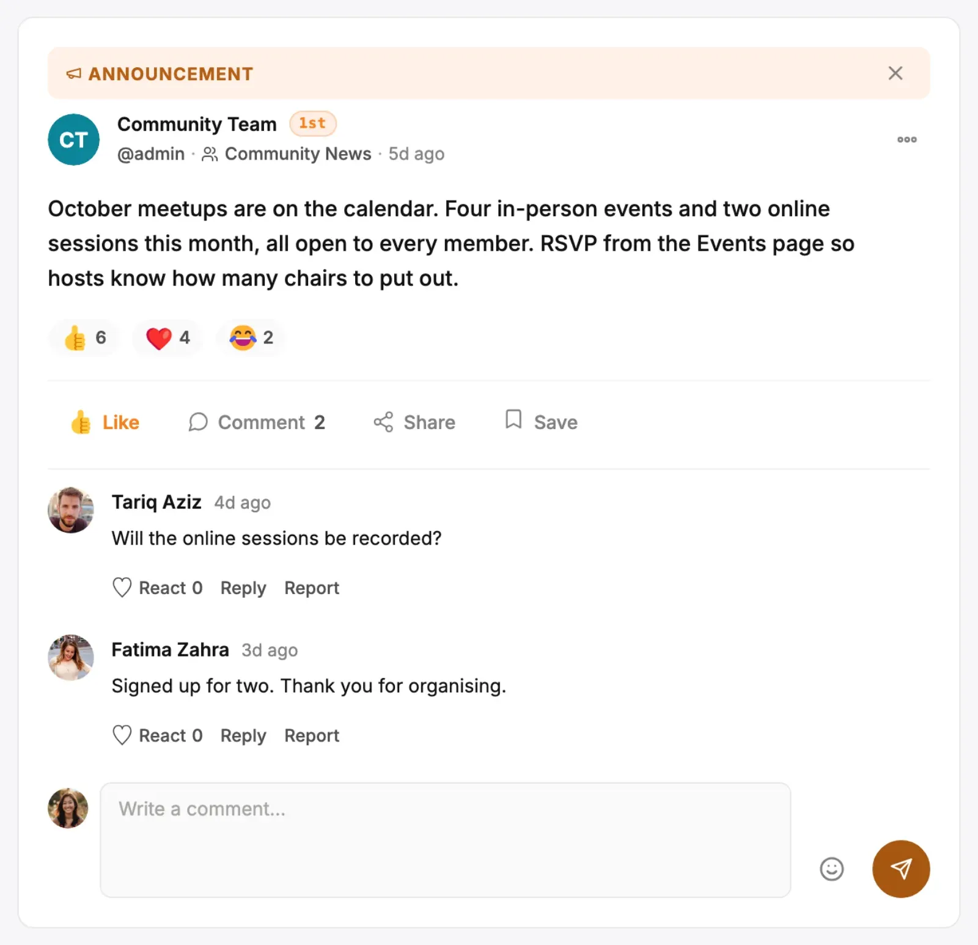The image size is (978, 945).
Task: Send comment with paper plane button
Action: click(x=901, y=869)
